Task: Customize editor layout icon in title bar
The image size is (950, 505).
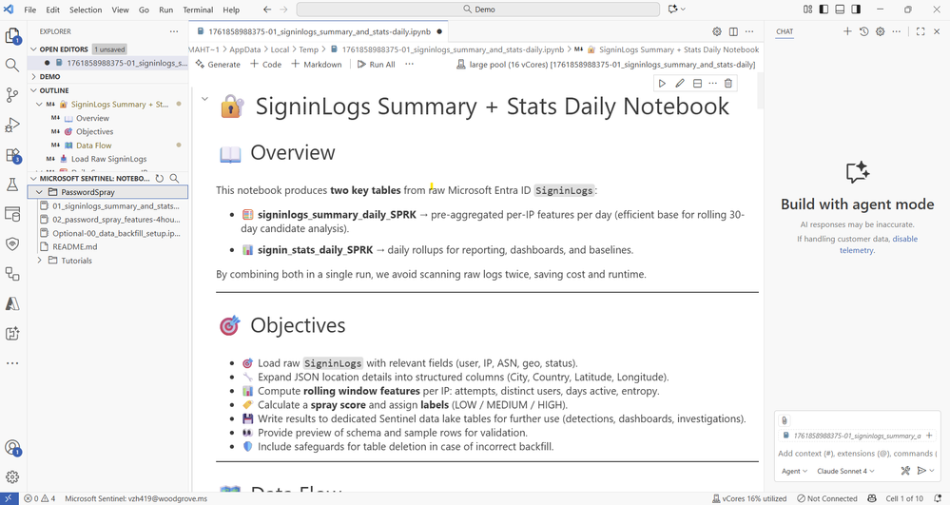Action: click(x=807, y=10)
